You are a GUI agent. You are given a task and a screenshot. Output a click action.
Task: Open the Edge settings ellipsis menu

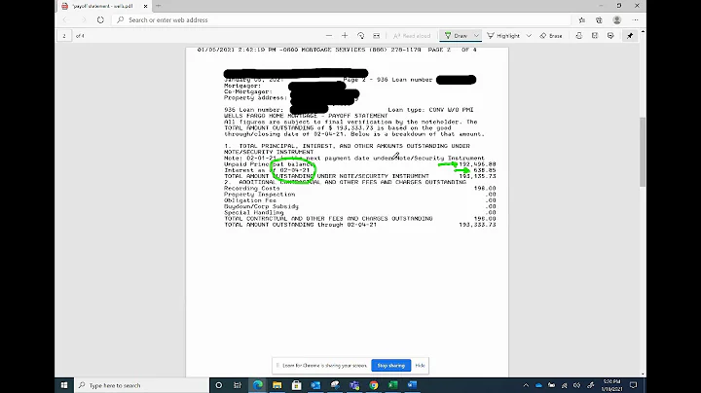pos(635,20)
